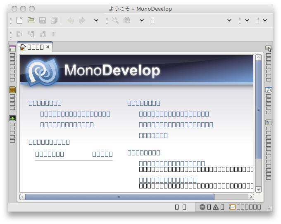Click the Step Over debug icon
This screenshot has height=224, width=281.
point(19,34)
